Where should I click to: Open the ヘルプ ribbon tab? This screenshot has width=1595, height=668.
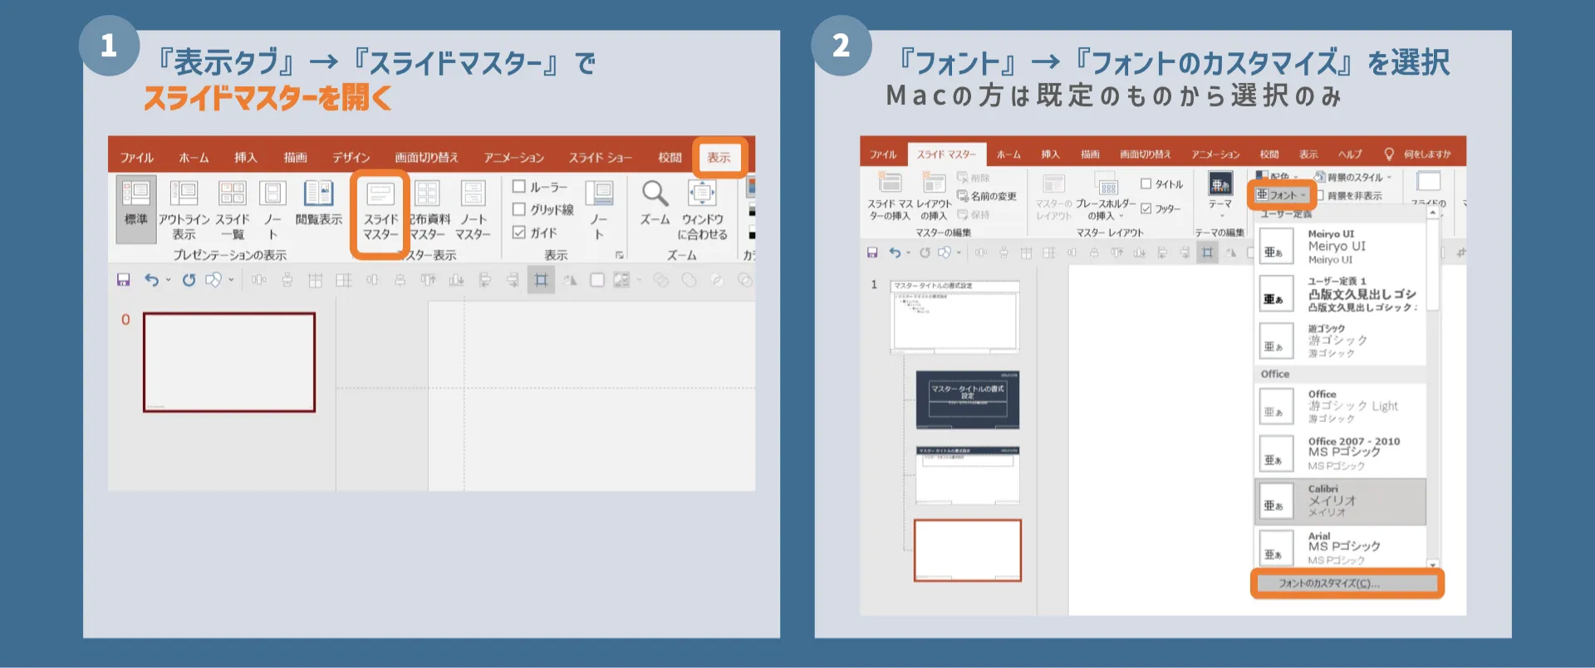[1350, 155]
